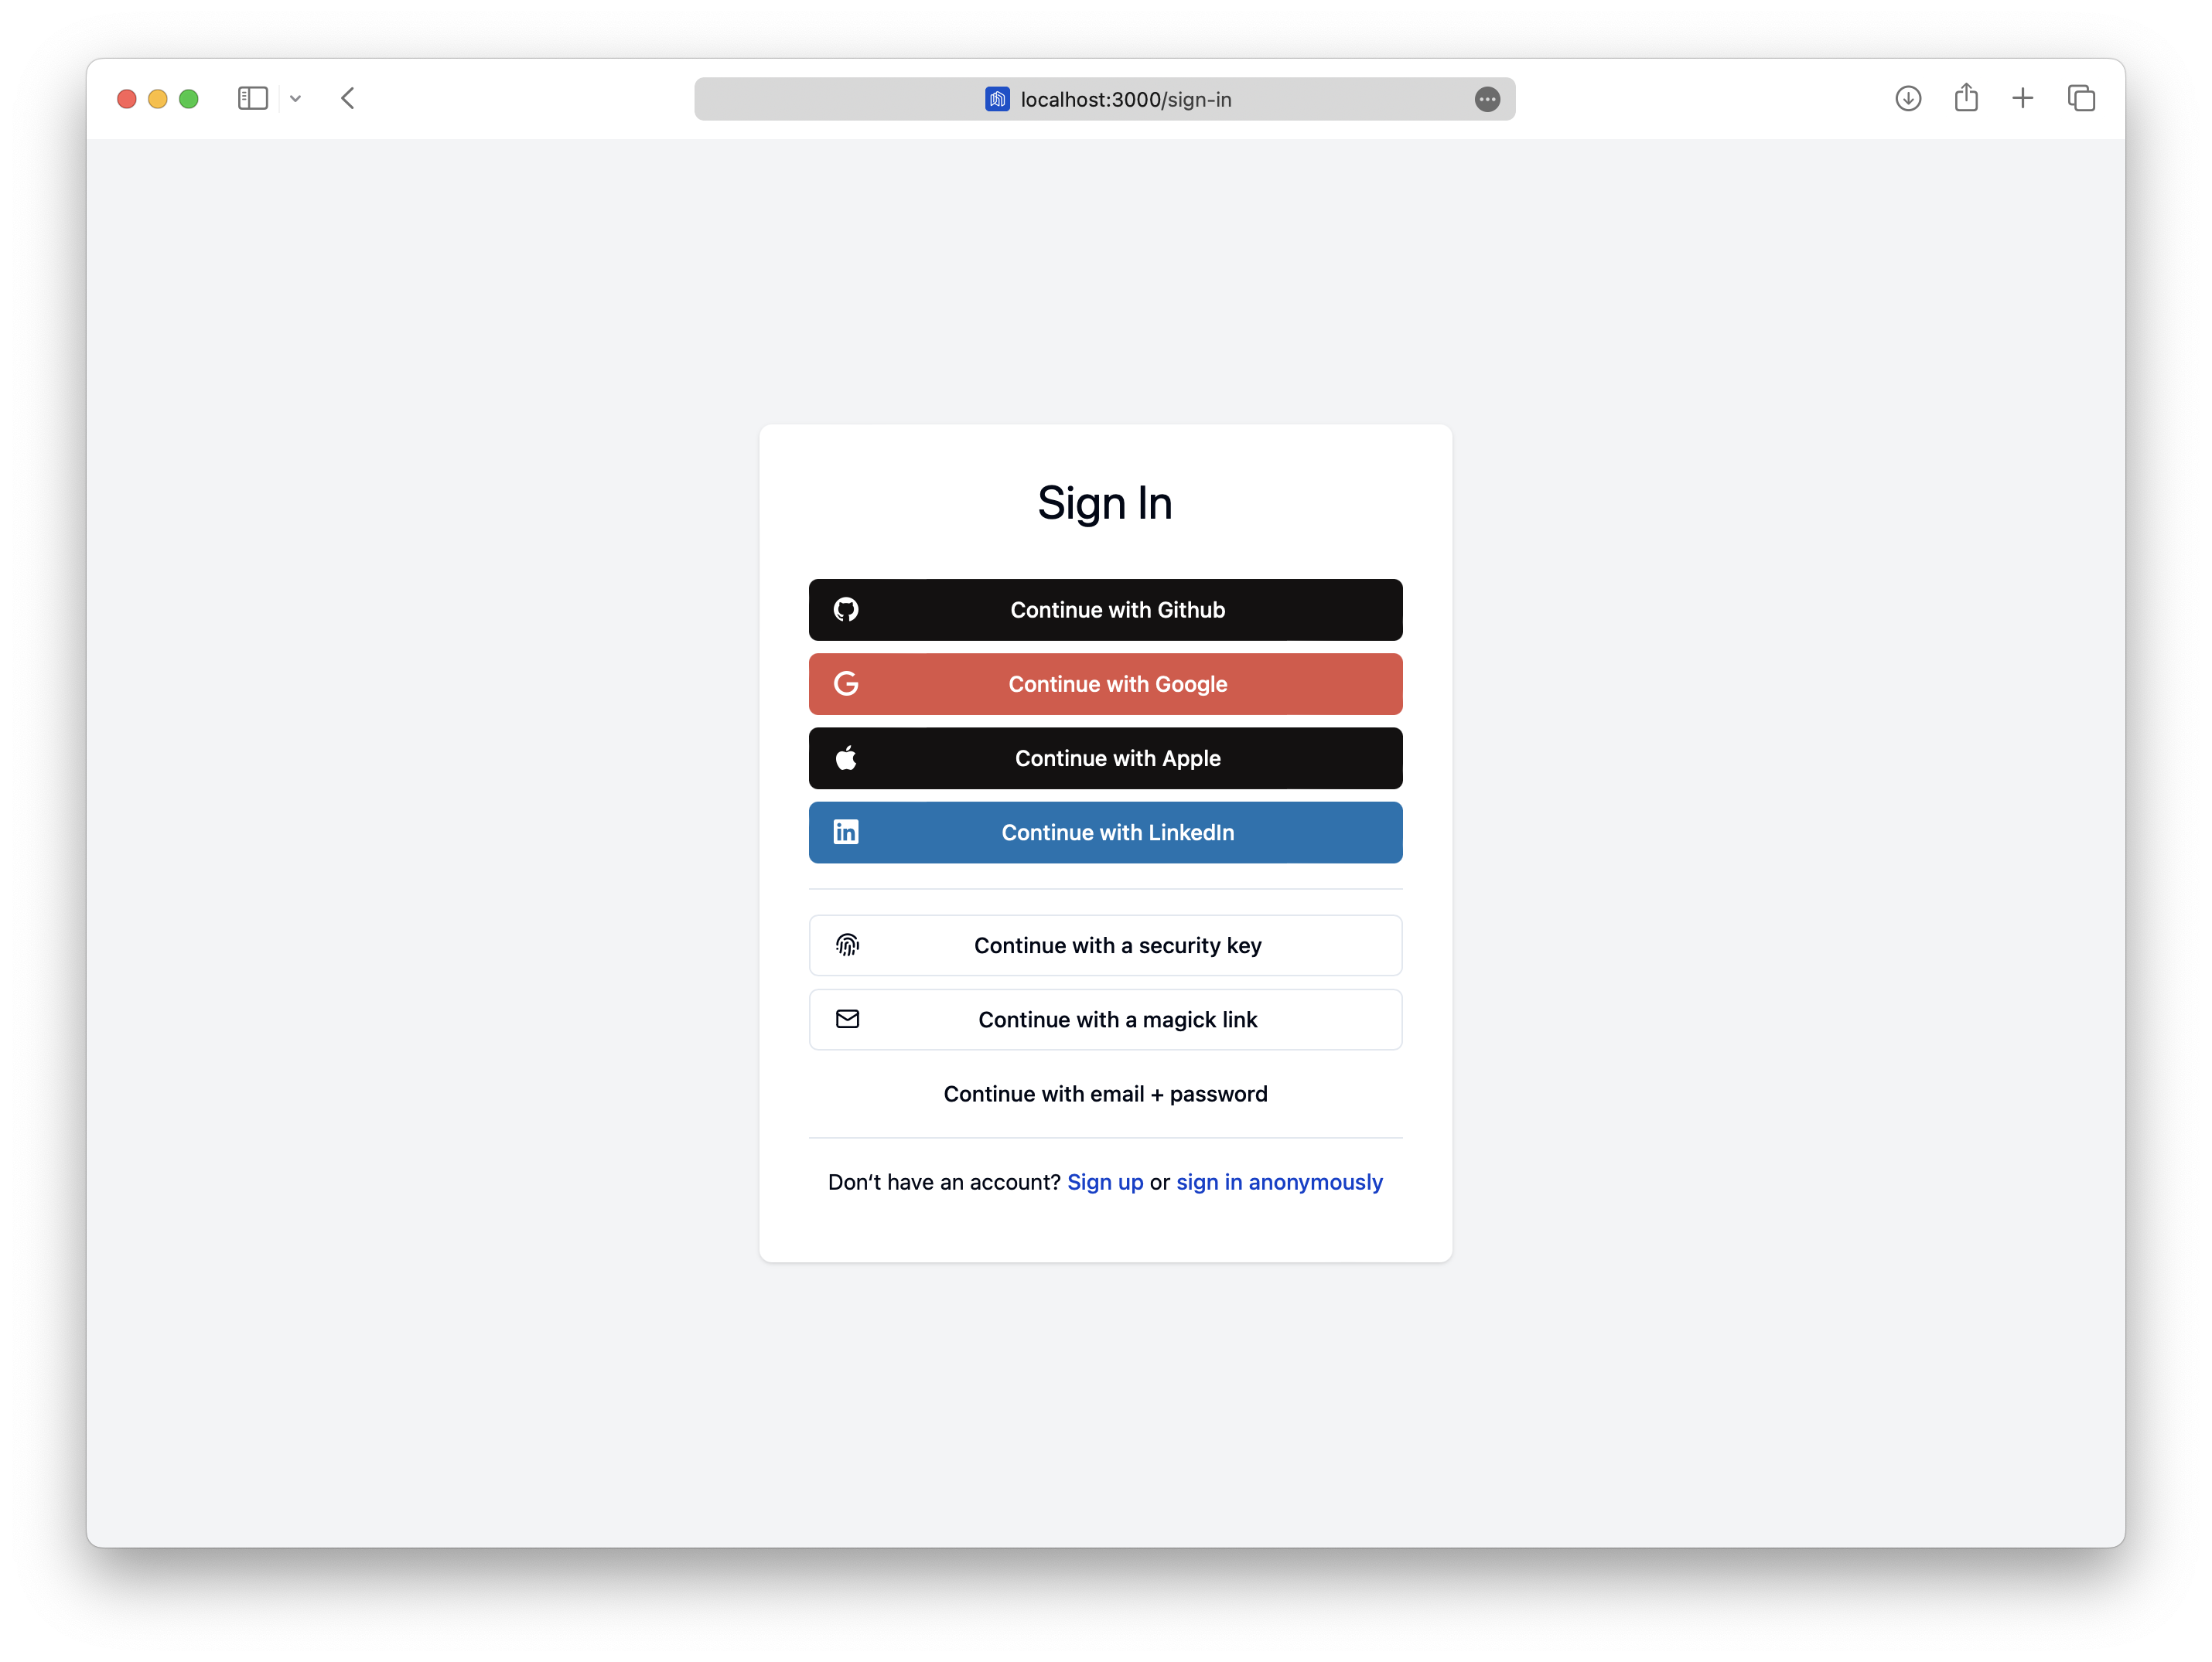Click the browser tab overview icon
The width and height of the screenshot is (2212, 1662).
(2081, 97)
